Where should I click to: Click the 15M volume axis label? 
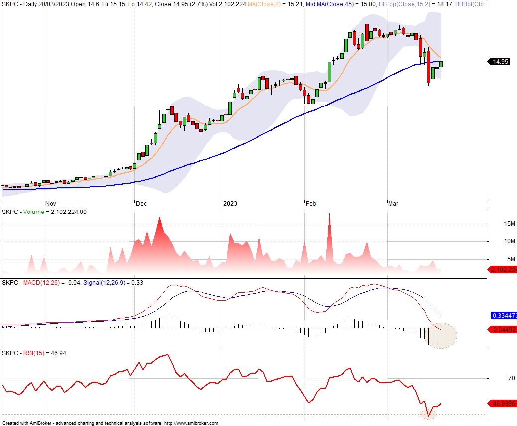click(495, 224)
